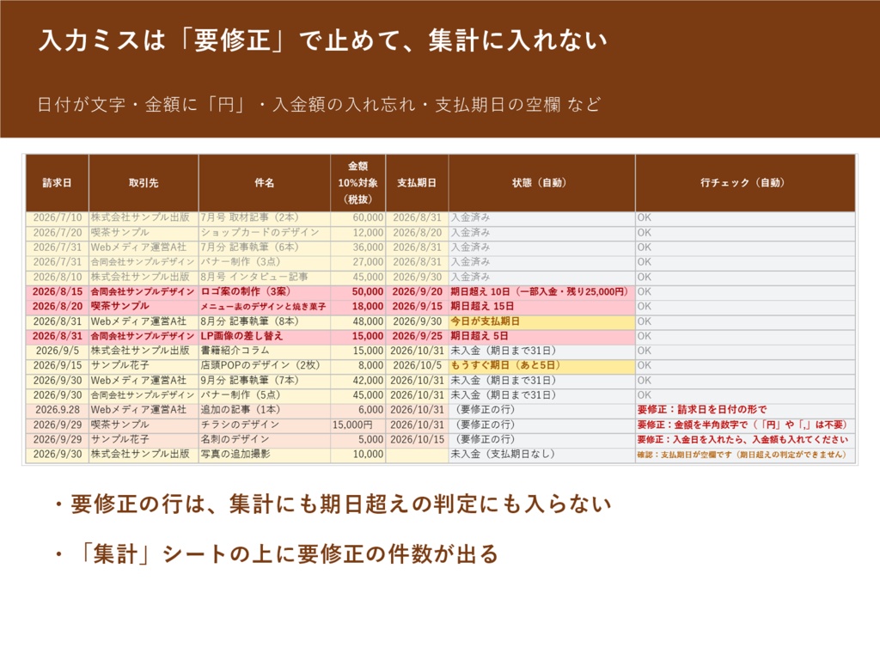This screenshot has width=880, height=660.
Task: Click ロゴ案の制作（3案）cell
Action: pyautogui.click(x=265, y=292)
